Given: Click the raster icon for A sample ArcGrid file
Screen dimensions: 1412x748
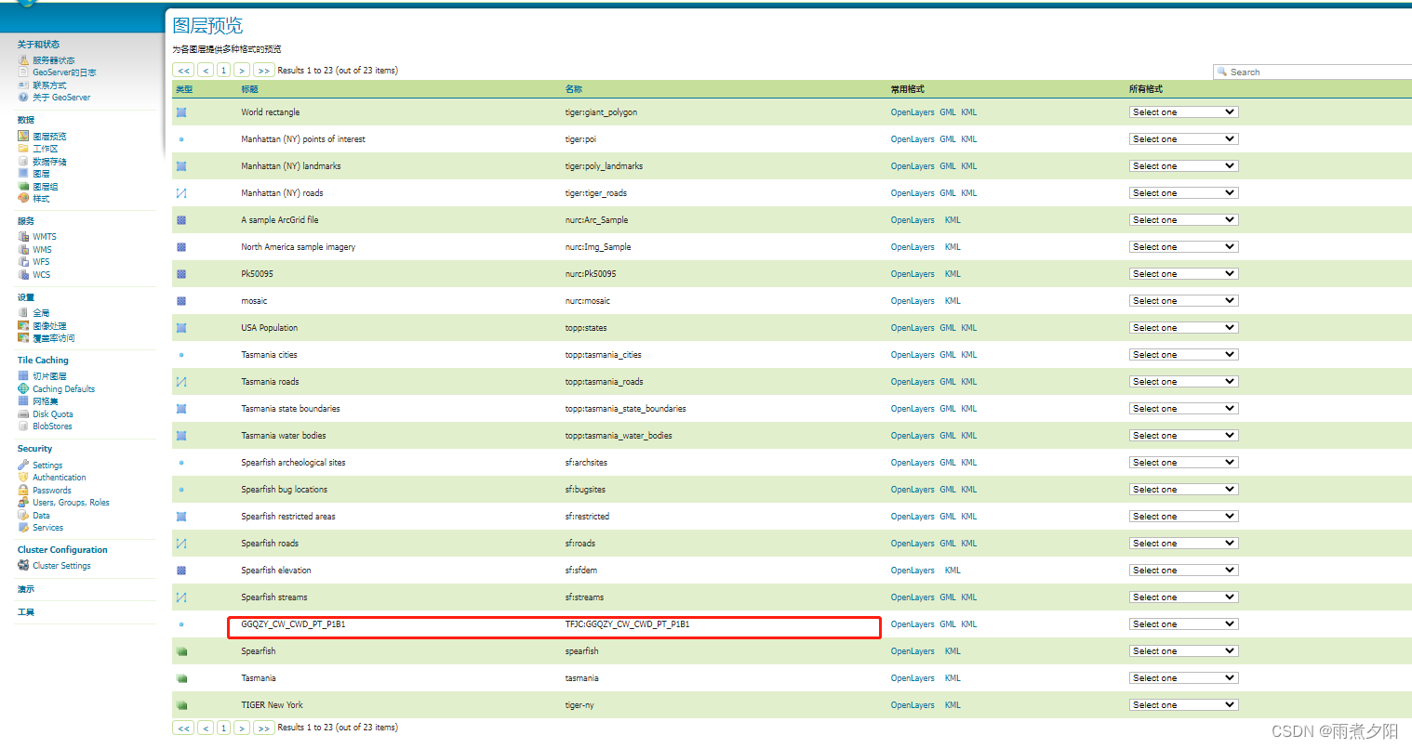Looking at the screenshot, I should pyautogui.click(x=181, y=220).
